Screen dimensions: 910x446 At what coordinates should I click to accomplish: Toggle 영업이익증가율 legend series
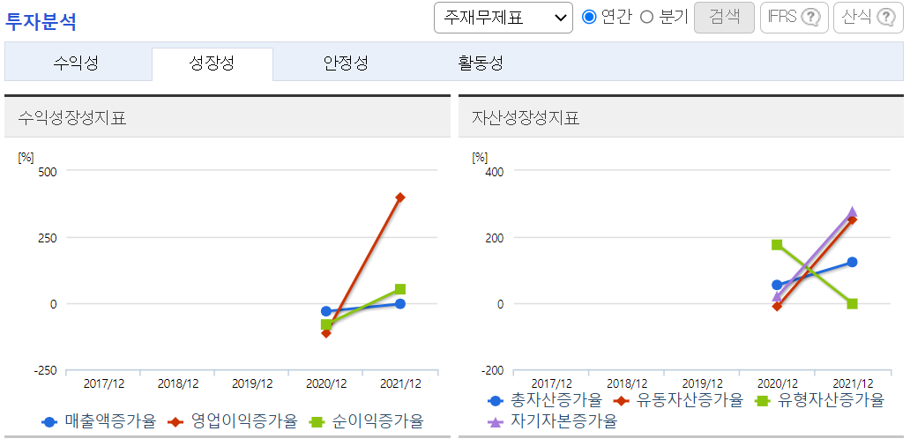coord(233,421)
